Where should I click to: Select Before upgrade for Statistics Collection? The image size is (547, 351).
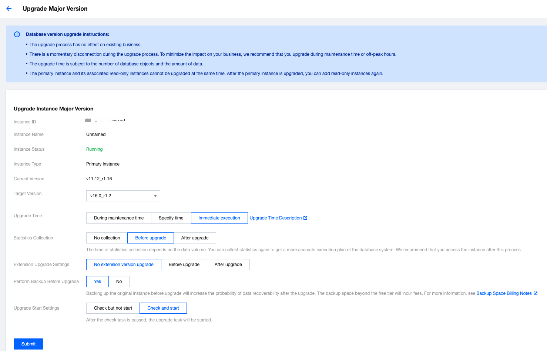click(x=151, y=238)
